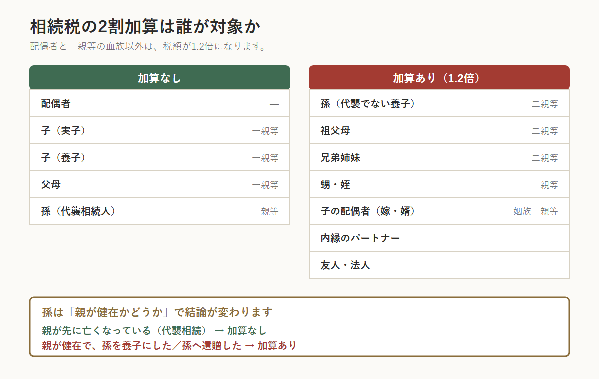Click the dash in the 配偶者 row
This screenshot has width=599, height=379.
click(x=274, y=104)
